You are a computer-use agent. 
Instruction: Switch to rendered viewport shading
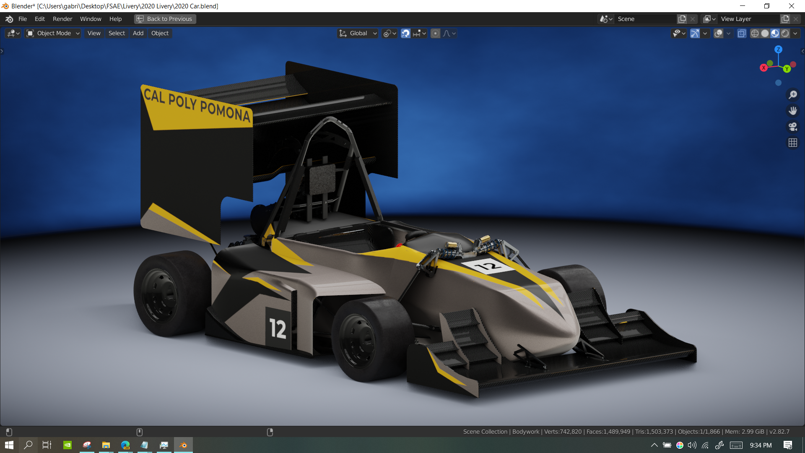click(785, 33)
